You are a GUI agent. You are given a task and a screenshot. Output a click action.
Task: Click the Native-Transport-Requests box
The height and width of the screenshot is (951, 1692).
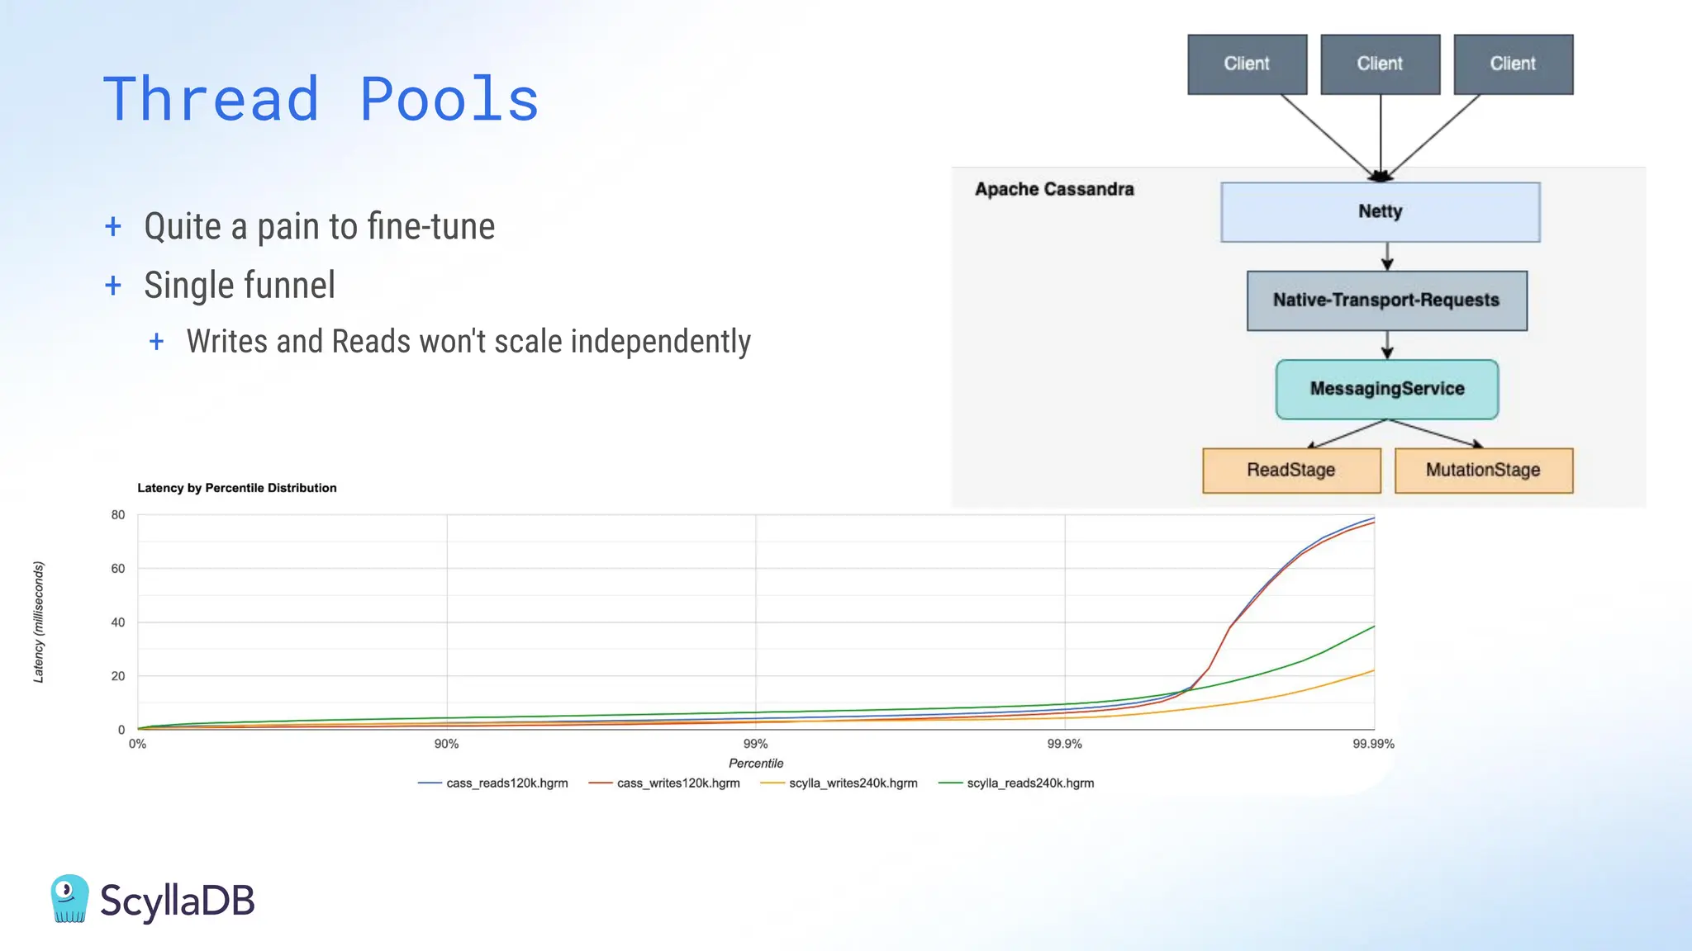tap(1386, 300)
